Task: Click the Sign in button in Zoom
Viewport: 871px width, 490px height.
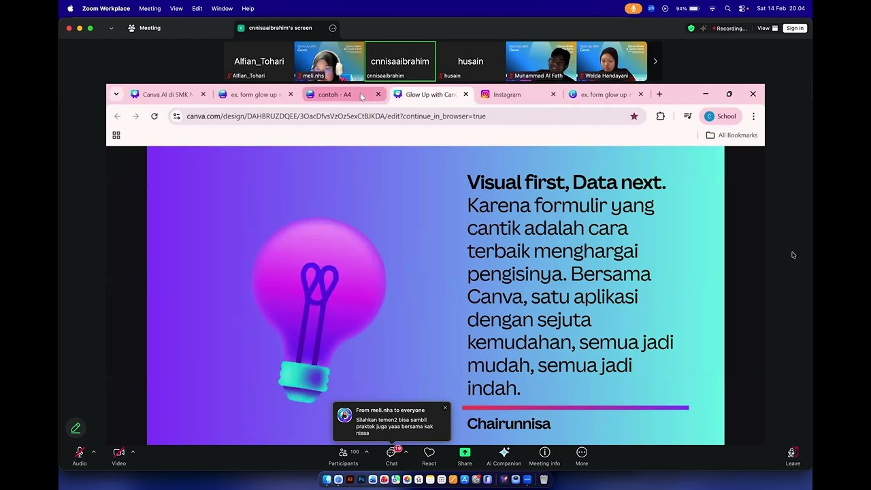Action: coord(795,28)
